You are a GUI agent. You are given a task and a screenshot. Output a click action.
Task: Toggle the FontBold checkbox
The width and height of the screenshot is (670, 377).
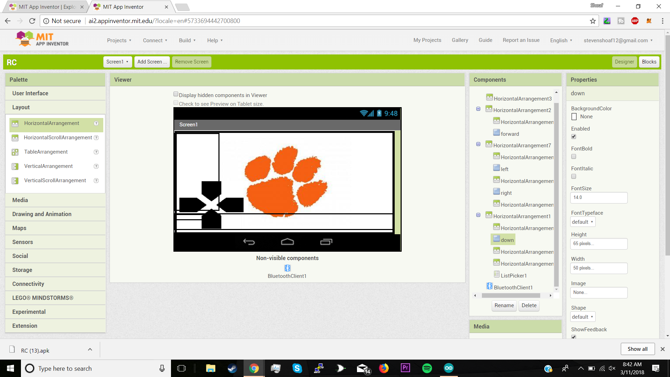pyautogui.click(x=574, y=157)
